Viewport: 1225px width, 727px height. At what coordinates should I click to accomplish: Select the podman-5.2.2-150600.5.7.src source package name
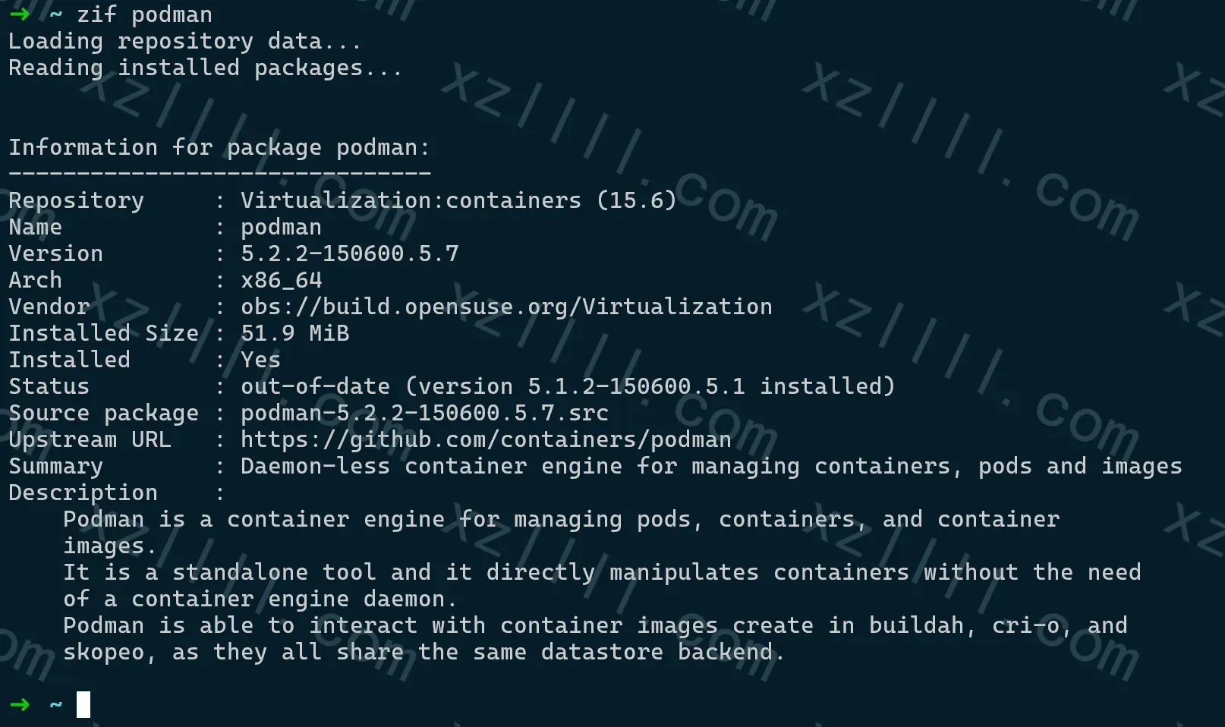coord(424,414)
